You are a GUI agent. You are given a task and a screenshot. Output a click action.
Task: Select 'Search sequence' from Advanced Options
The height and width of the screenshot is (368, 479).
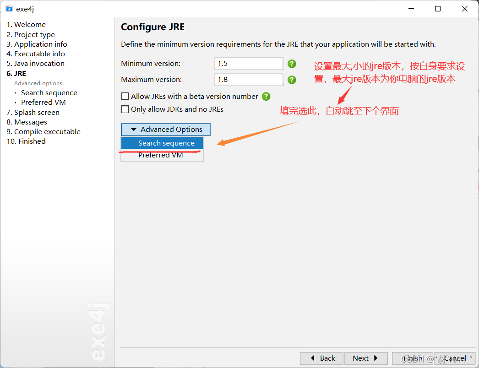click(161, 142)
